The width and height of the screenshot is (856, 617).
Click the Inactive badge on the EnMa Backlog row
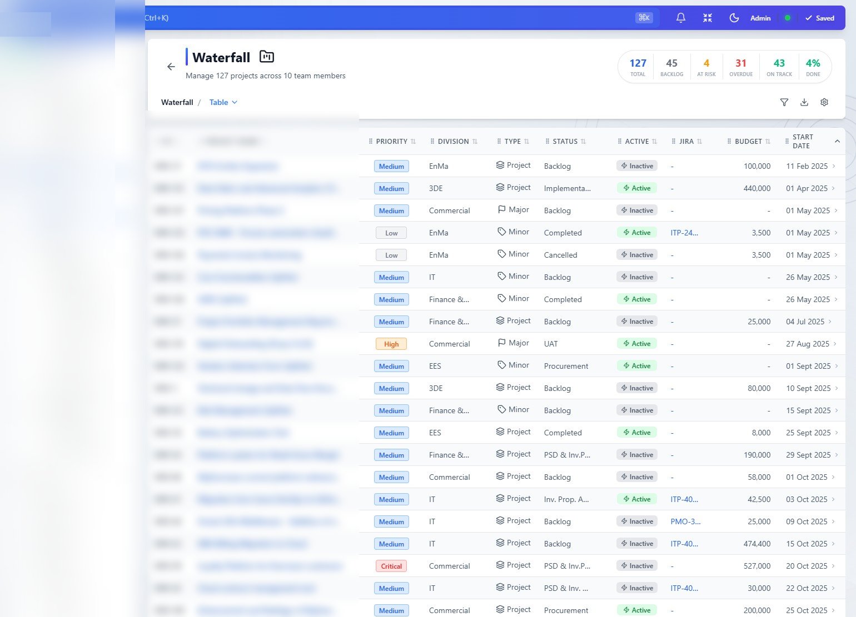coord(636,165)
